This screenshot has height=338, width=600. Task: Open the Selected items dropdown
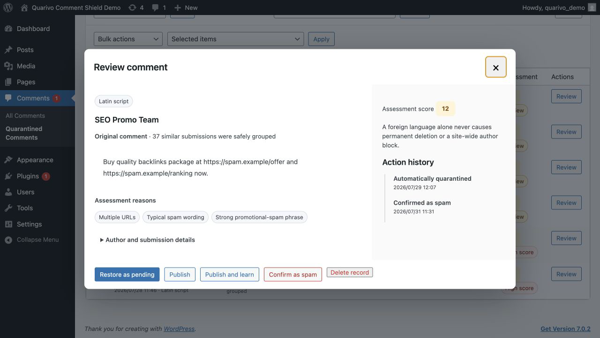coord(235,39)
